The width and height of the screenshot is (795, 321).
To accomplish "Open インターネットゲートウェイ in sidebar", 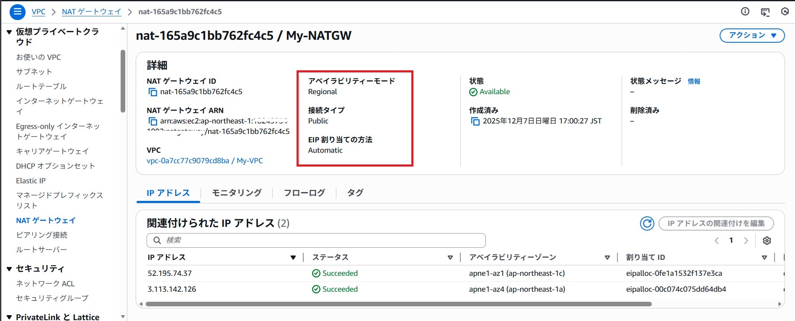I will coord(59,106).
